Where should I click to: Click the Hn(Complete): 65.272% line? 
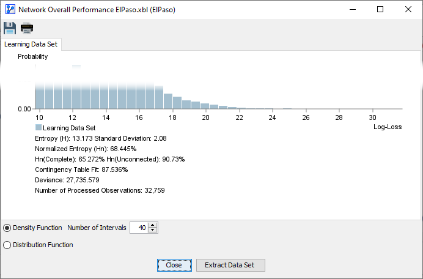tap(110, 159)
